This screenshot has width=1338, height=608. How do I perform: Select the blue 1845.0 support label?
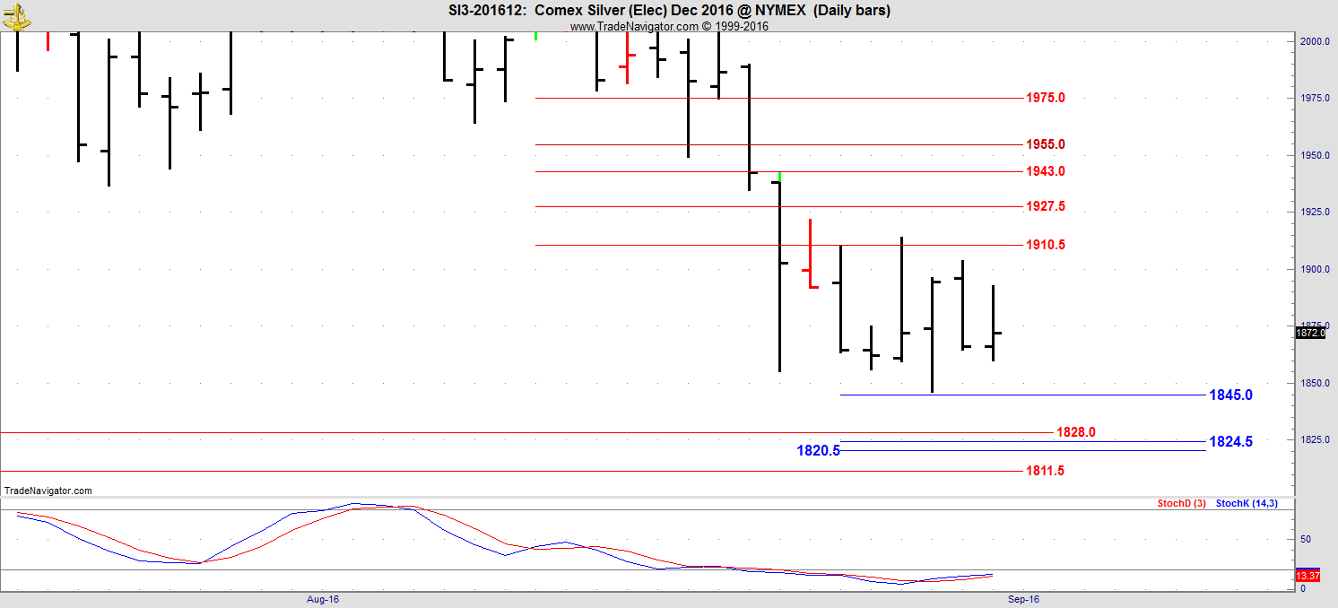click(1230, 395)
